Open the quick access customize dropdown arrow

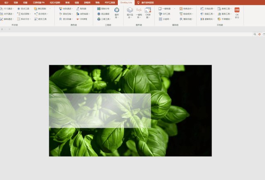click(x=9, y=29)
